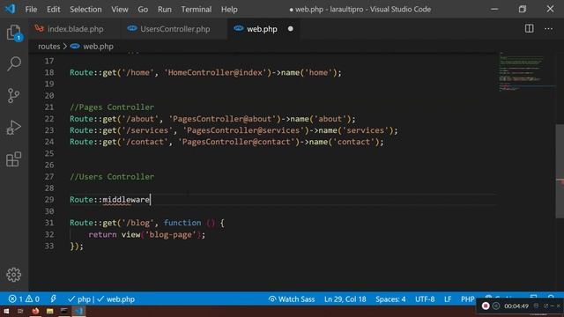Screen dimensions: 564x317
Task: Click line number 29 in the gutter
Action: (49, 200)
